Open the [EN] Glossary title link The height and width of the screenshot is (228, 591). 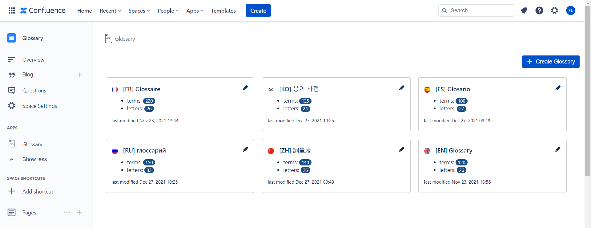click(x=454, y=150)
